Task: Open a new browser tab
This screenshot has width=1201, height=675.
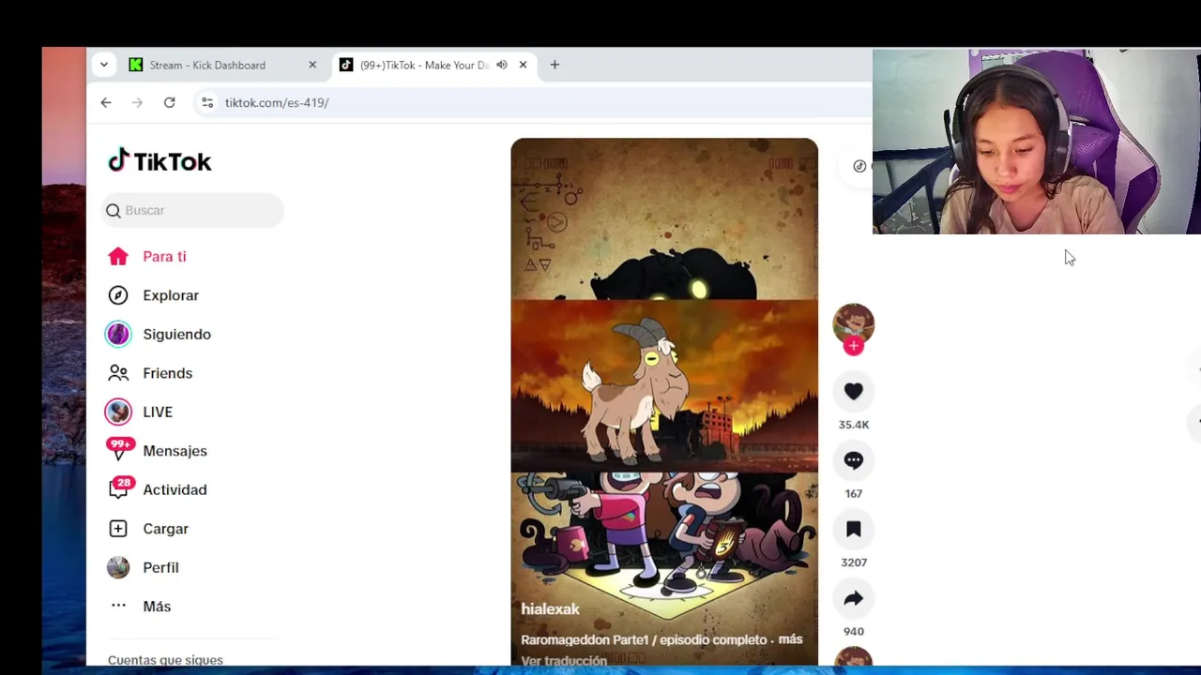Action: point(555,65)
